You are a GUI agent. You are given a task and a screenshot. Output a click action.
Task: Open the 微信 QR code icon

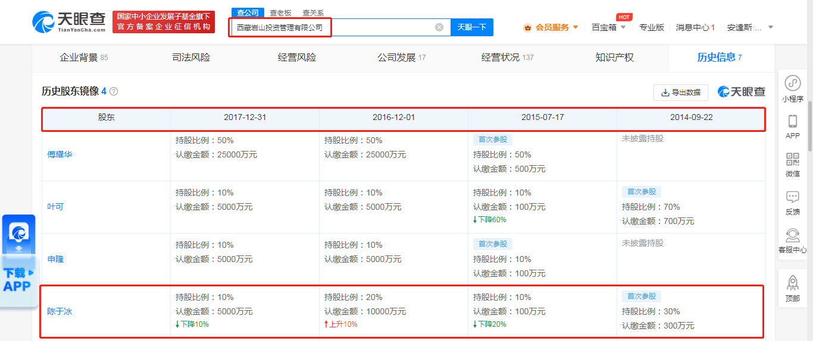click(792, 159)
